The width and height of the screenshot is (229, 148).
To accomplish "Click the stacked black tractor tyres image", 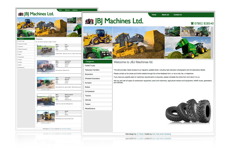I will tap(188, 111).
